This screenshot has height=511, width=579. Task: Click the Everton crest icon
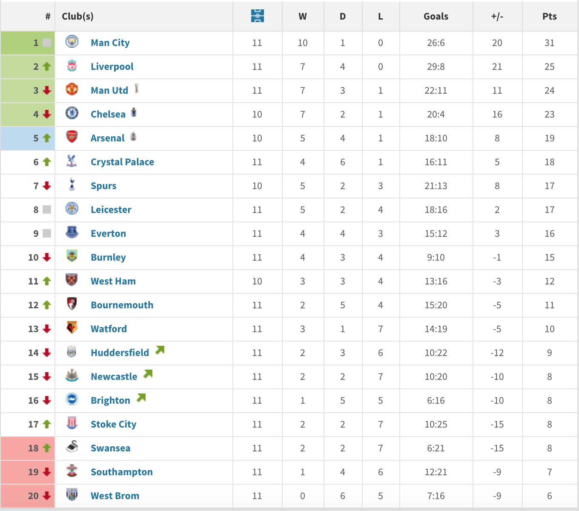[72, 233]
